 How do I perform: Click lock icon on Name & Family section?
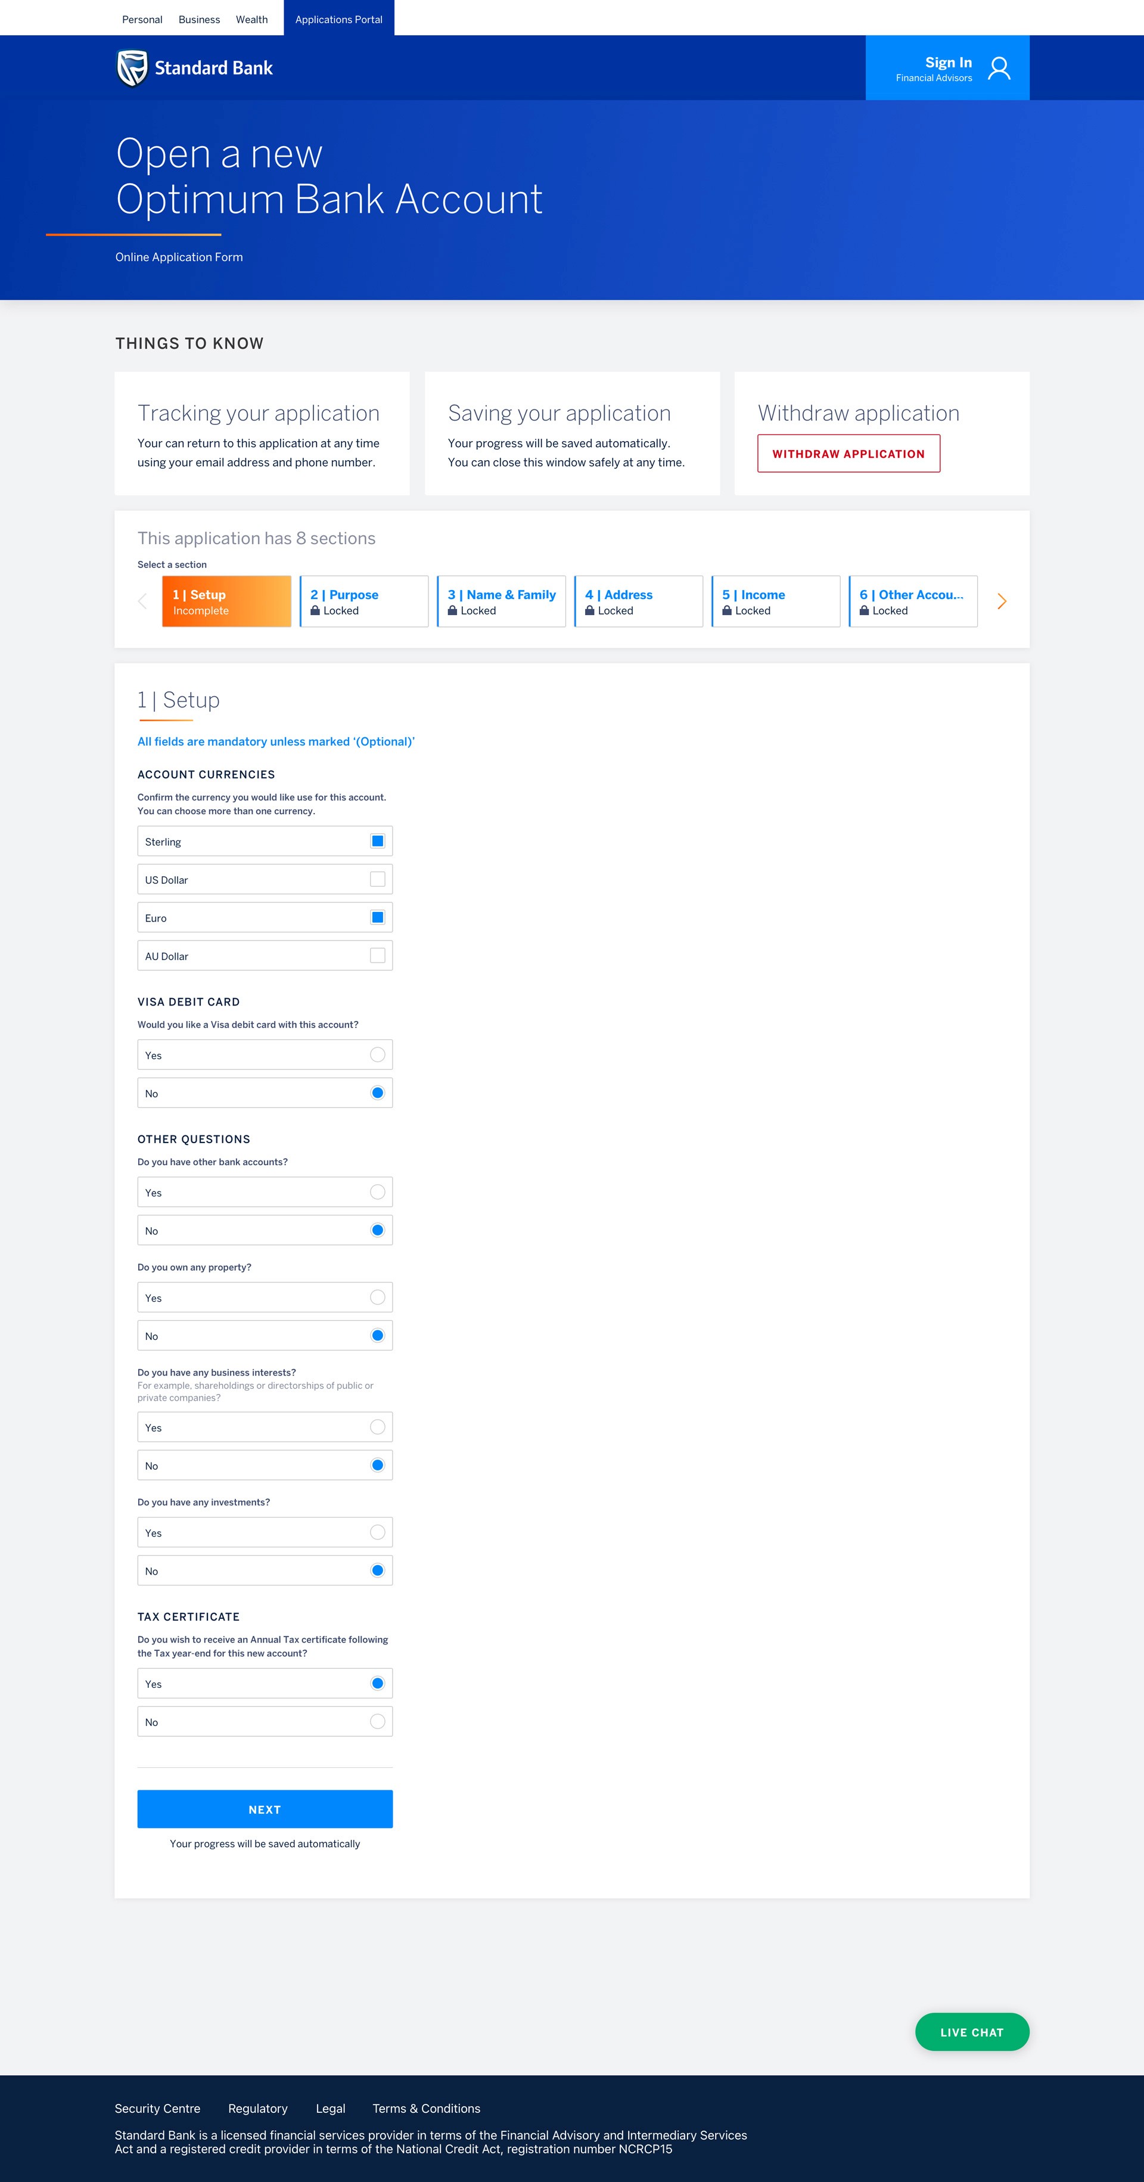pyautogui.click(x=452, y=610)
